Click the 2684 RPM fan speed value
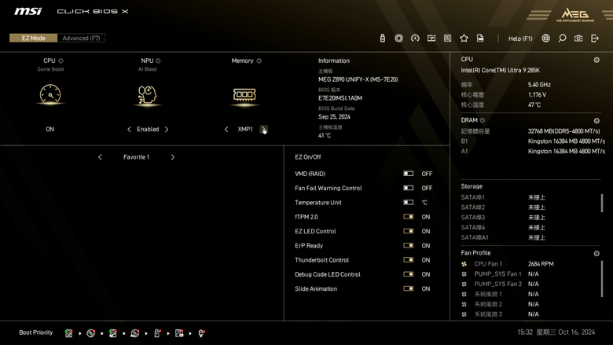The height and width of the screenshot is (345, 613). pyautogui.click(x=541, y=264)
